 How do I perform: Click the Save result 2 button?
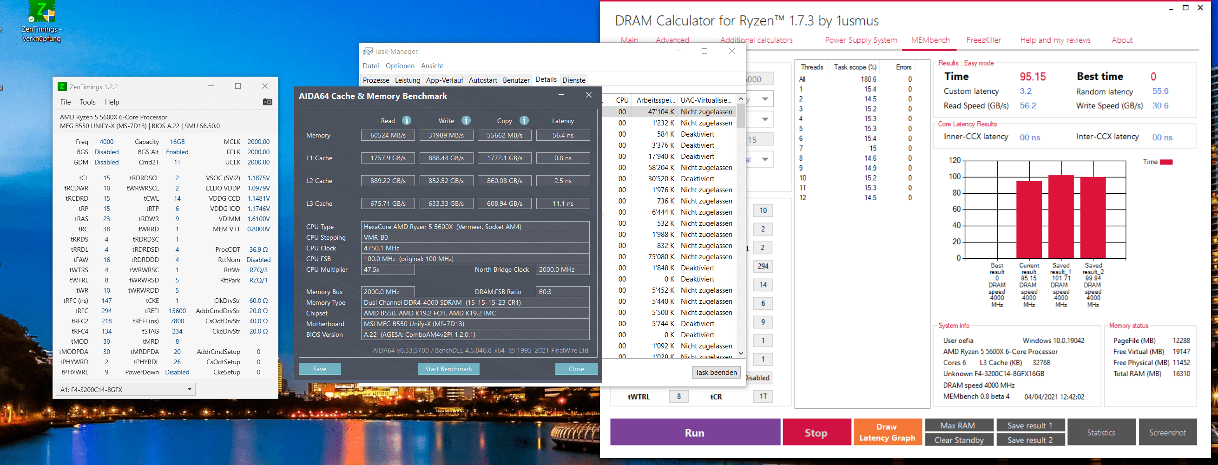[1030, 440]
